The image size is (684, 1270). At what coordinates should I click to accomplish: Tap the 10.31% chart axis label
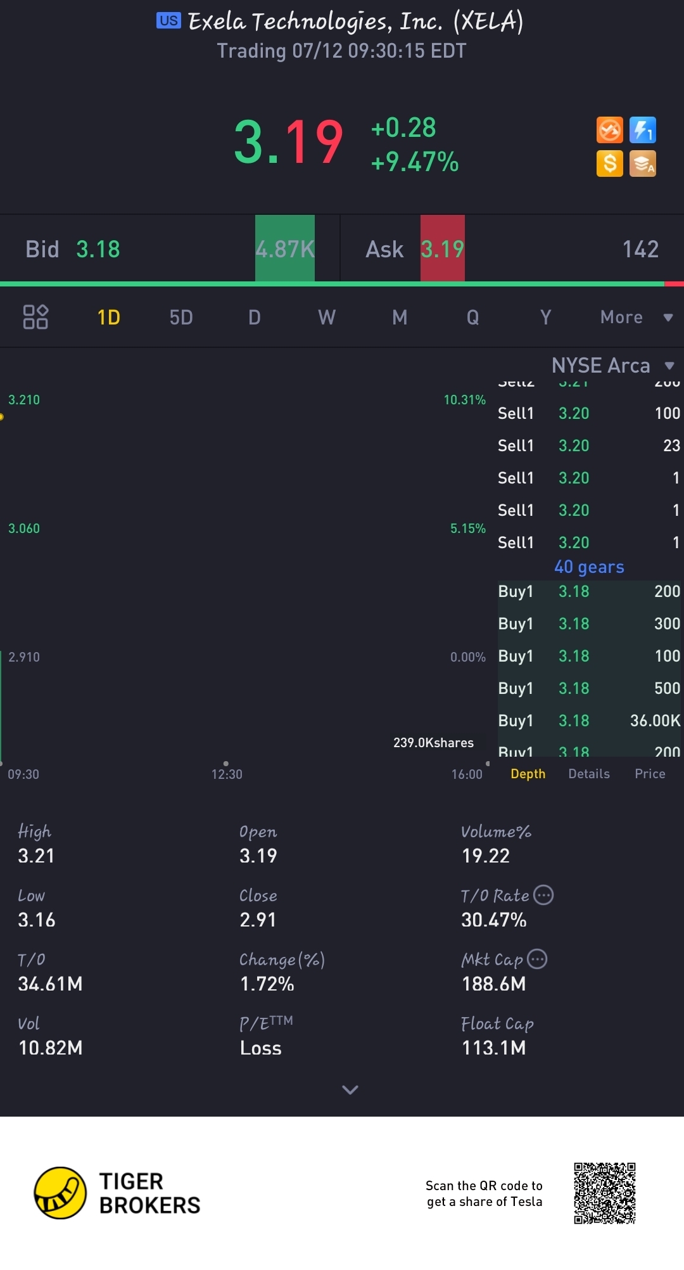coord(465,400)
